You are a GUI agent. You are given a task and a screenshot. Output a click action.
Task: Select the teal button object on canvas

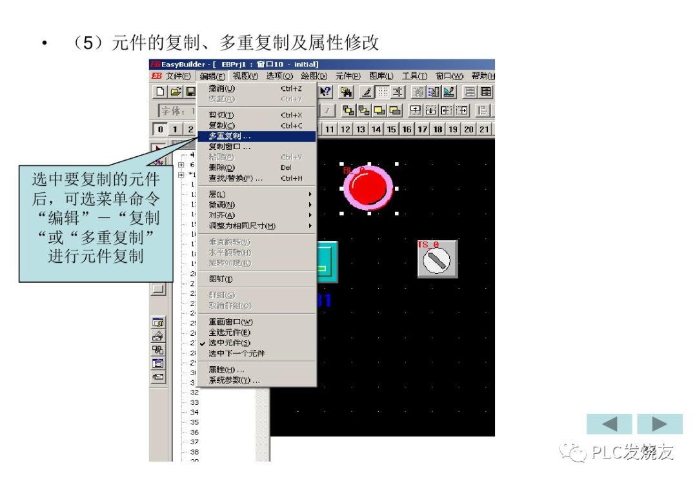tap(328, 262)
